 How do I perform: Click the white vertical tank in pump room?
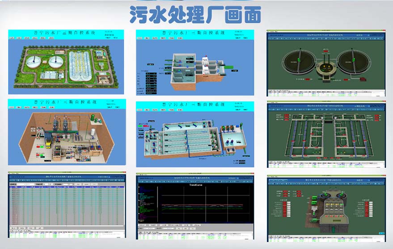(93, 134)
